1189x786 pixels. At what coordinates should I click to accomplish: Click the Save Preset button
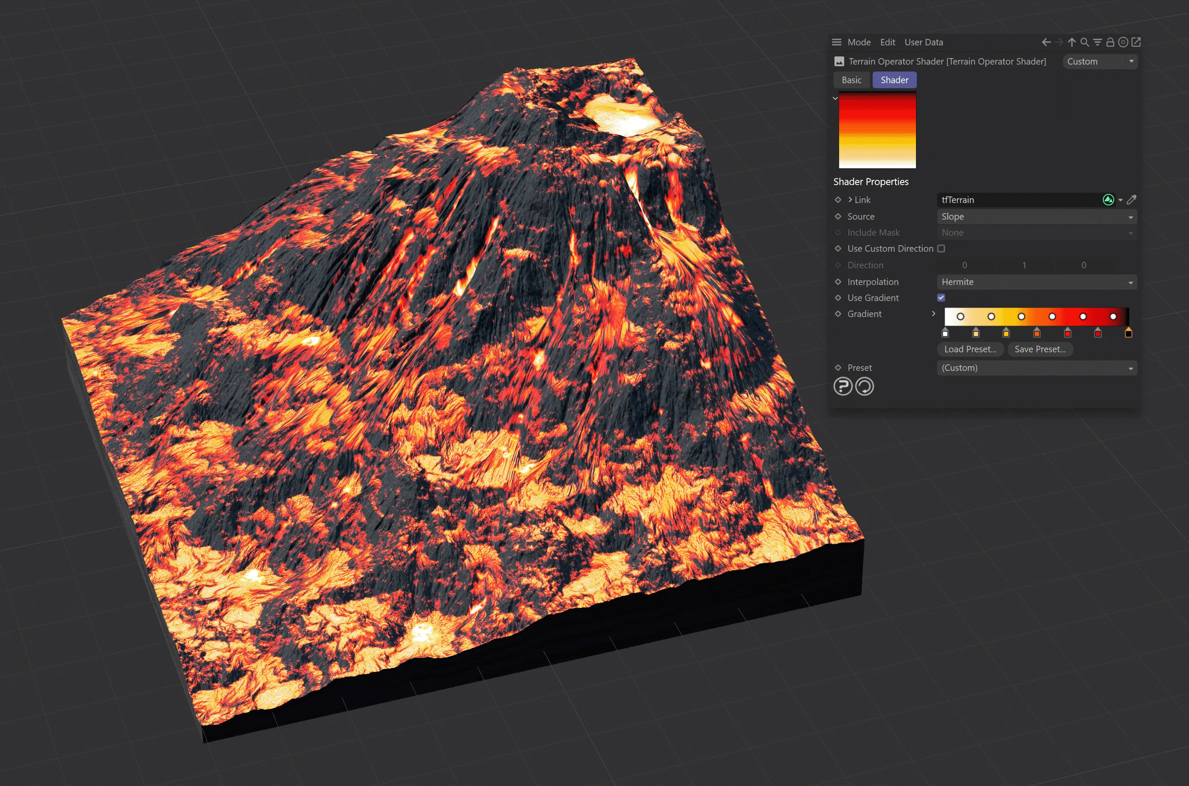coord(1040,349)
